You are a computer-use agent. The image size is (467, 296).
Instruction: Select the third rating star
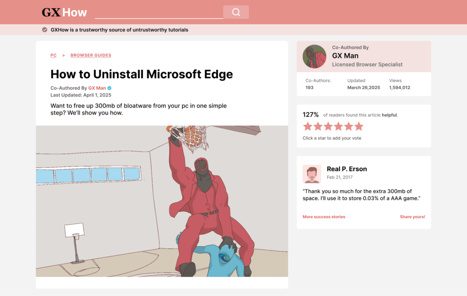tap(328, 126)
